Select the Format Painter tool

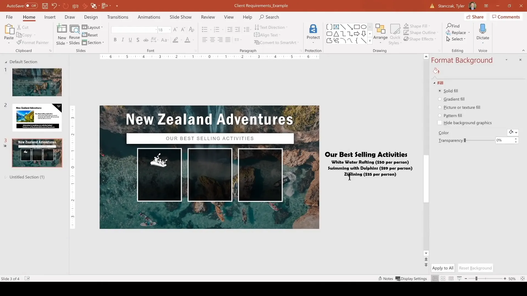33,42
